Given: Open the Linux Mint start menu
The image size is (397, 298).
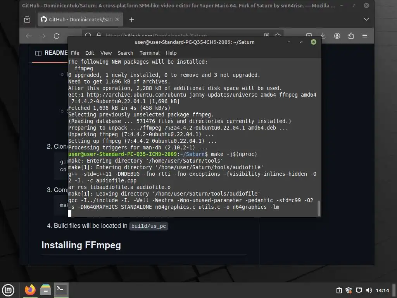Looking at the screenshot, I should click(9, 290).
